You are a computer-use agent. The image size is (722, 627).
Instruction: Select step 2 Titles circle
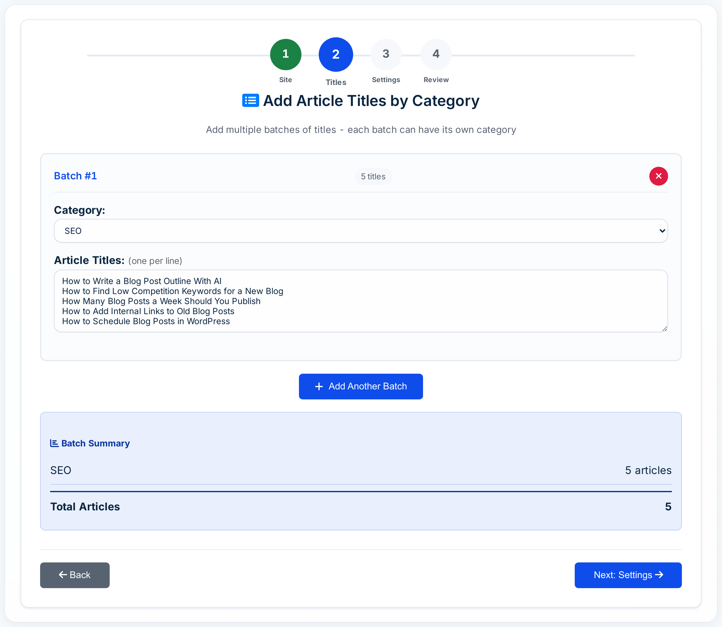336,54
